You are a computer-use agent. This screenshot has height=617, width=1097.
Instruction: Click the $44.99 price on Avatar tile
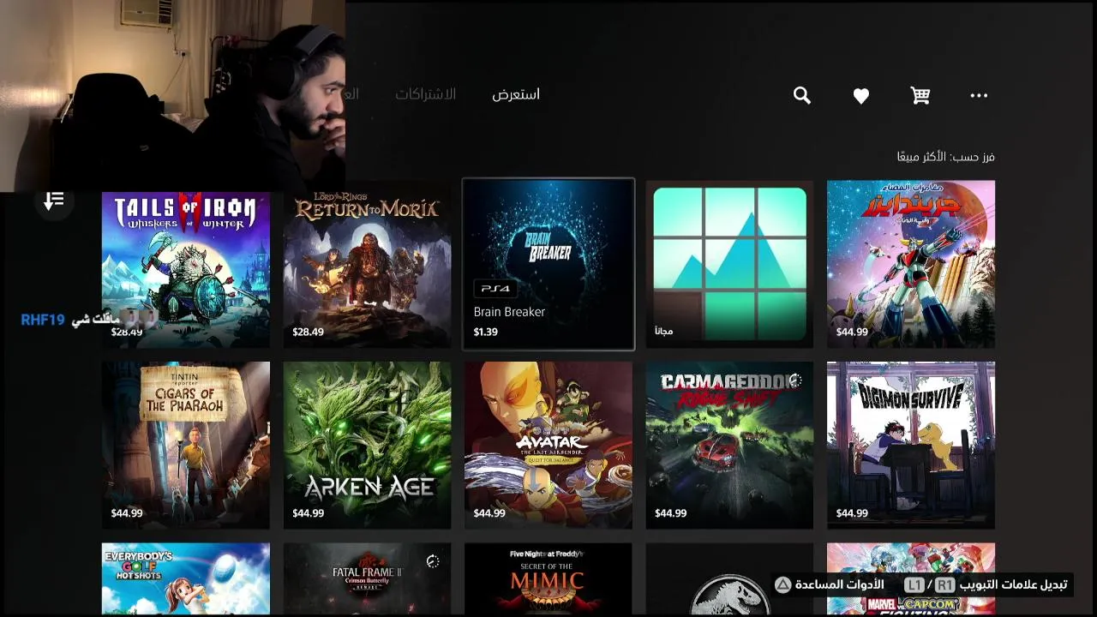click(x=489, y=513)
